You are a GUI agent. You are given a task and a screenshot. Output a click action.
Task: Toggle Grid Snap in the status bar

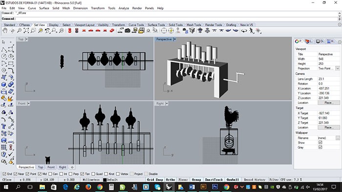point(155,180)
